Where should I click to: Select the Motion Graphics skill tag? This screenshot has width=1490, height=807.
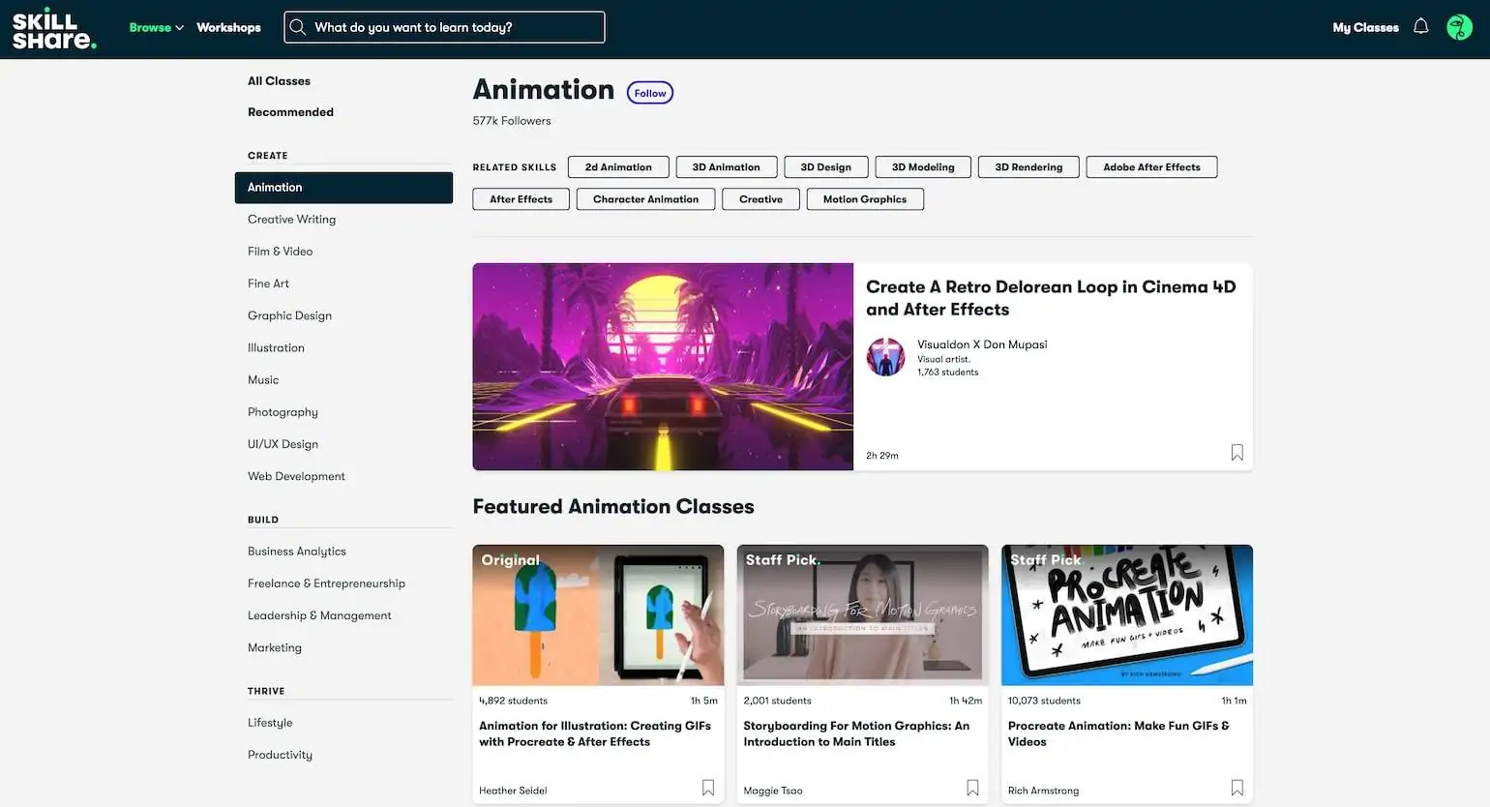click(x=865, y=199)
